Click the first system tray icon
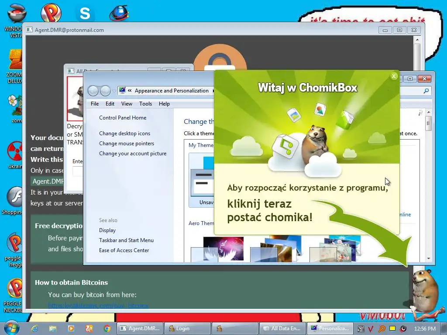Screen dimensions: 447x335 click(x=361, y=329)
